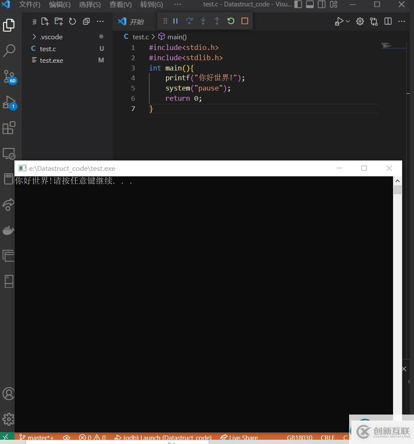Viewport: 414px width, 444px height.
Task: Open changes compare icon in editor toolbar
Action: [x=374, y=21]
